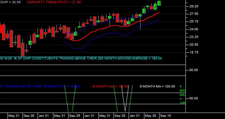Click the May 31 label just before Sep 29
Image resolution: width=225 pixels, height=119 pixels.
[59, 116]
